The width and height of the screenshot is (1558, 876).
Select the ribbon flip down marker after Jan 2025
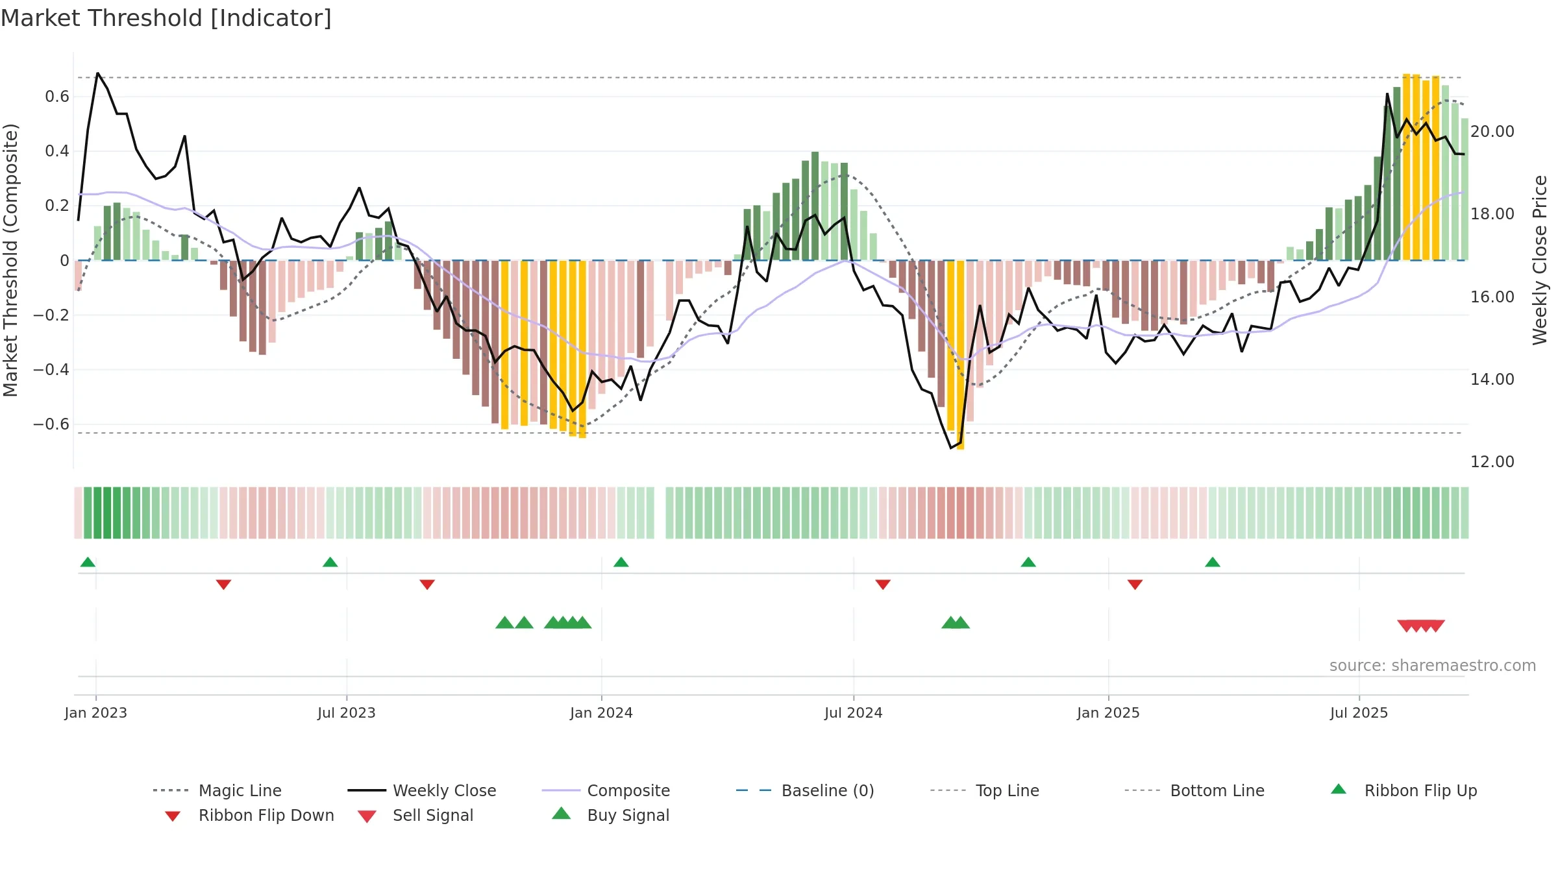click(1135, 584)
